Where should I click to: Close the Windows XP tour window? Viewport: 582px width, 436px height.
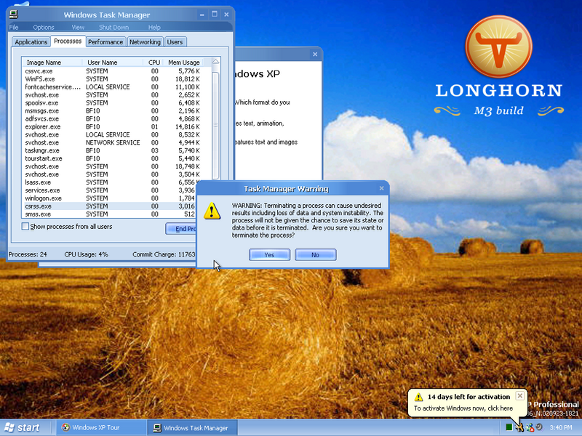click(x=315, y=54)
